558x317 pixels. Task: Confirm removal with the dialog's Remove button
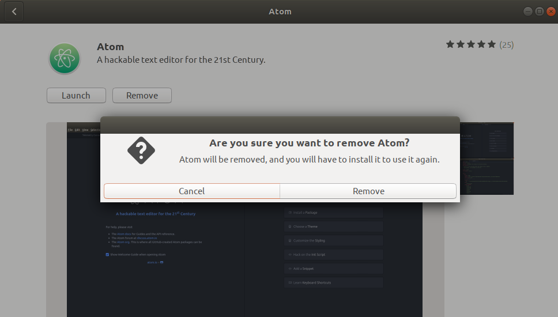[x=368, y=191]
